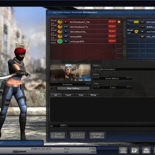Click rank badge of SAC_AR player
This screenshot has width=155, height=155.
(x=142, y=36)
